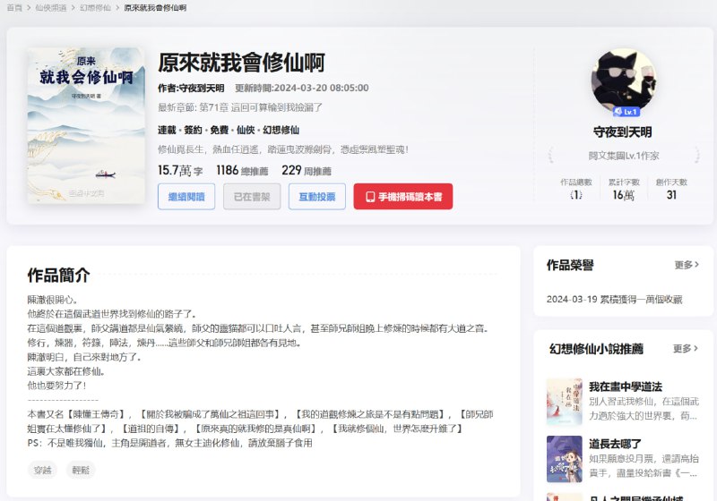Click the 15.7萬字 word count
717x501 pixels.
click(180, 171)
